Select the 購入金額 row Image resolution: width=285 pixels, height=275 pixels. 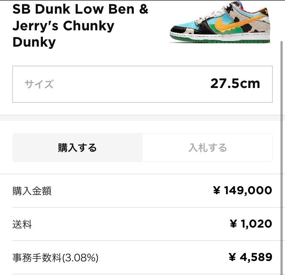coord(142,191)
